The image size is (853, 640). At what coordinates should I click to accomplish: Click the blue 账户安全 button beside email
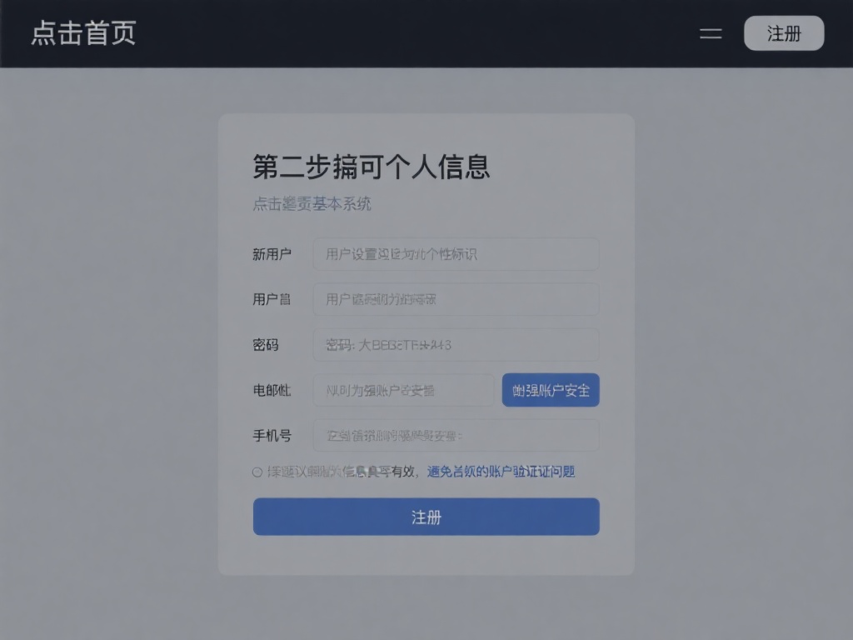(551, 390)
